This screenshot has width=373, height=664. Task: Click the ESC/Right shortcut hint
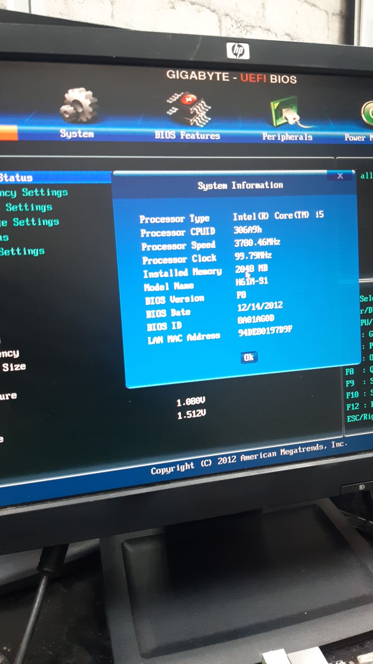[360, 417]
